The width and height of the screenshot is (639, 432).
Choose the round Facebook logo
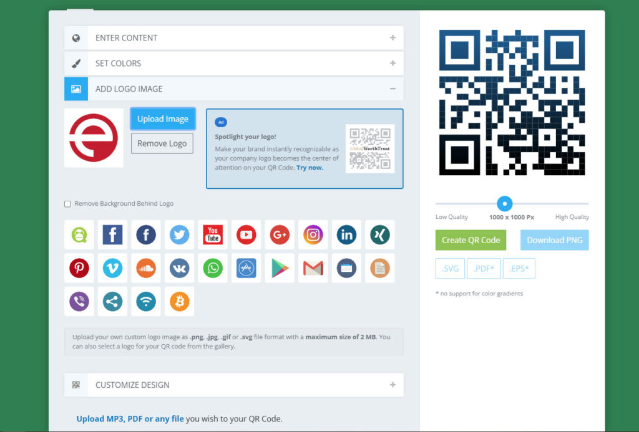(x=146, y=234)
